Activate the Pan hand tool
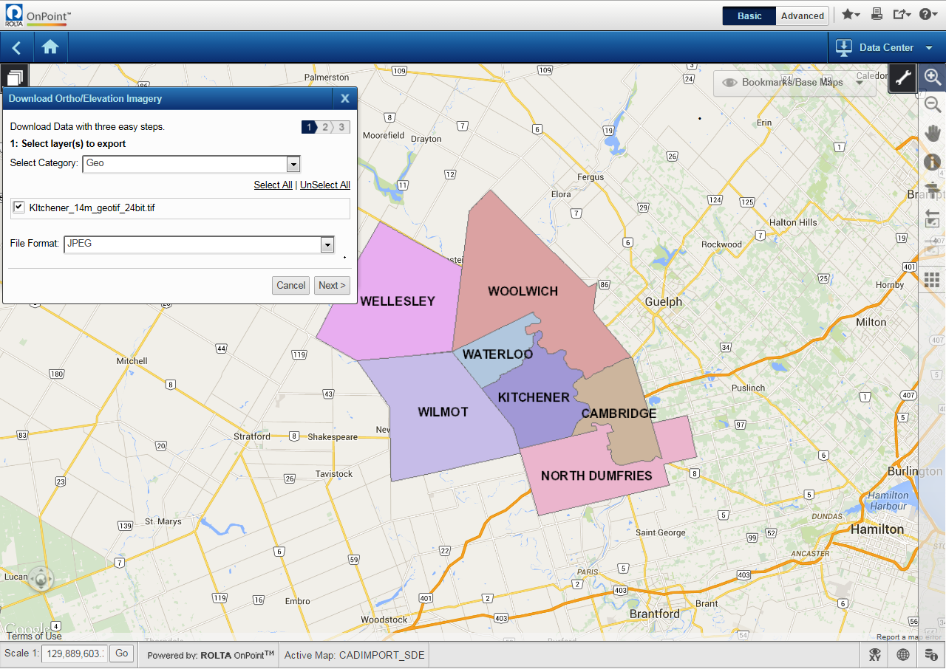The image size is (946, 669). point(932,133)
